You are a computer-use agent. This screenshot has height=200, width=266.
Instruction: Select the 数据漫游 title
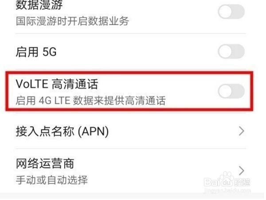coord(39,5)
